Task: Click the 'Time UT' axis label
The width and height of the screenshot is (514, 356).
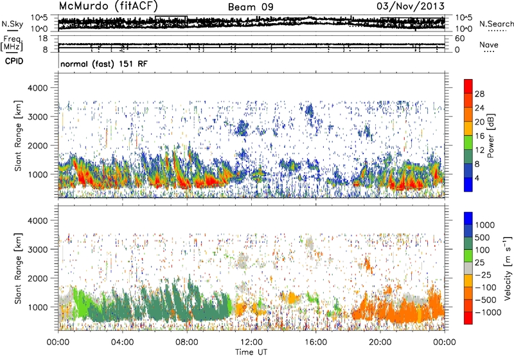Action: (x=251, y=352)
